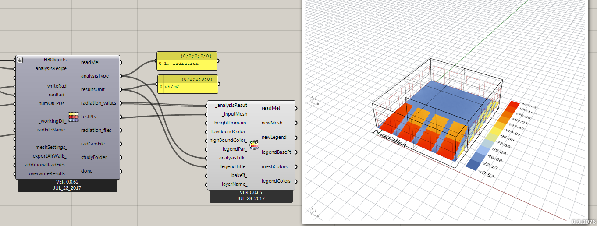This screenshot has height=226, width=597.
Task: Click the legendPar_ input
Action: 235,149
